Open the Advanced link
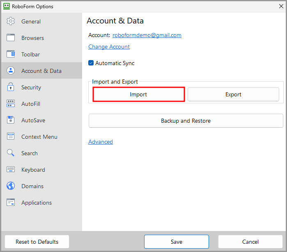The width and height of the screenshot is (287, 252). 101,142
